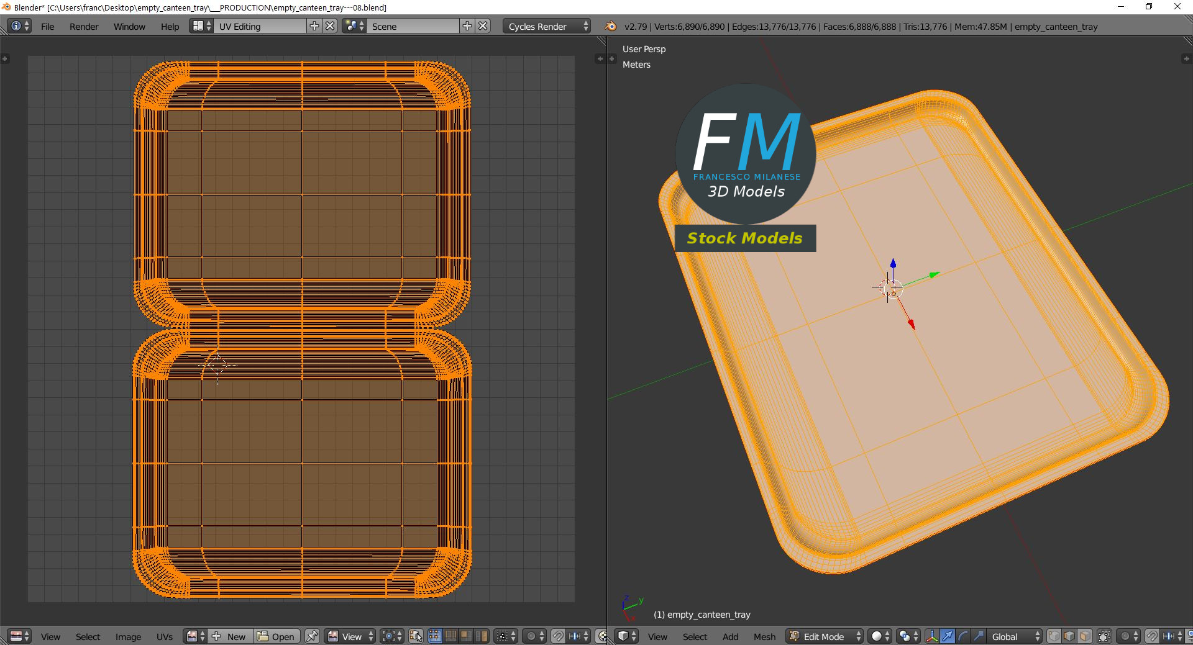Select the rotate manipulator icon
This screenshot has width=1193, height=645.
coord(962,636)
